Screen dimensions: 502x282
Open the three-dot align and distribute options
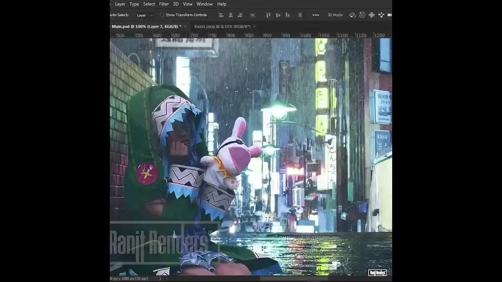click(x=316, y=15)
